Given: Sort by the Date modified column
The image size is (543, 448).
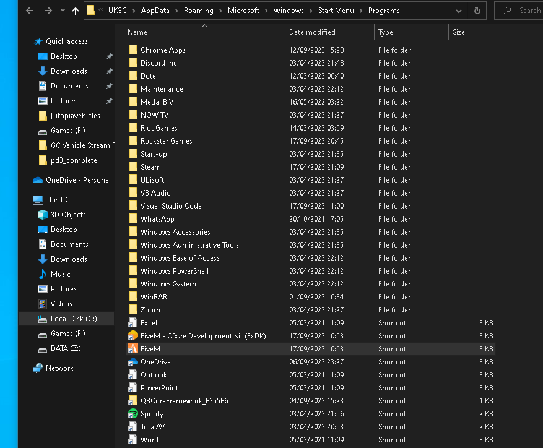Looking at the screenshot, I should click(x=312, y=32).
